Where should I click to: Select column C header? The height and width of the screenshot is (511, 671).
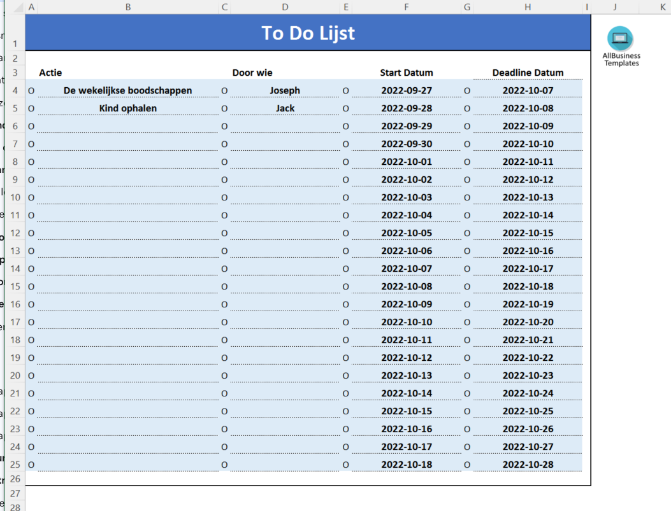coord(224,7)
